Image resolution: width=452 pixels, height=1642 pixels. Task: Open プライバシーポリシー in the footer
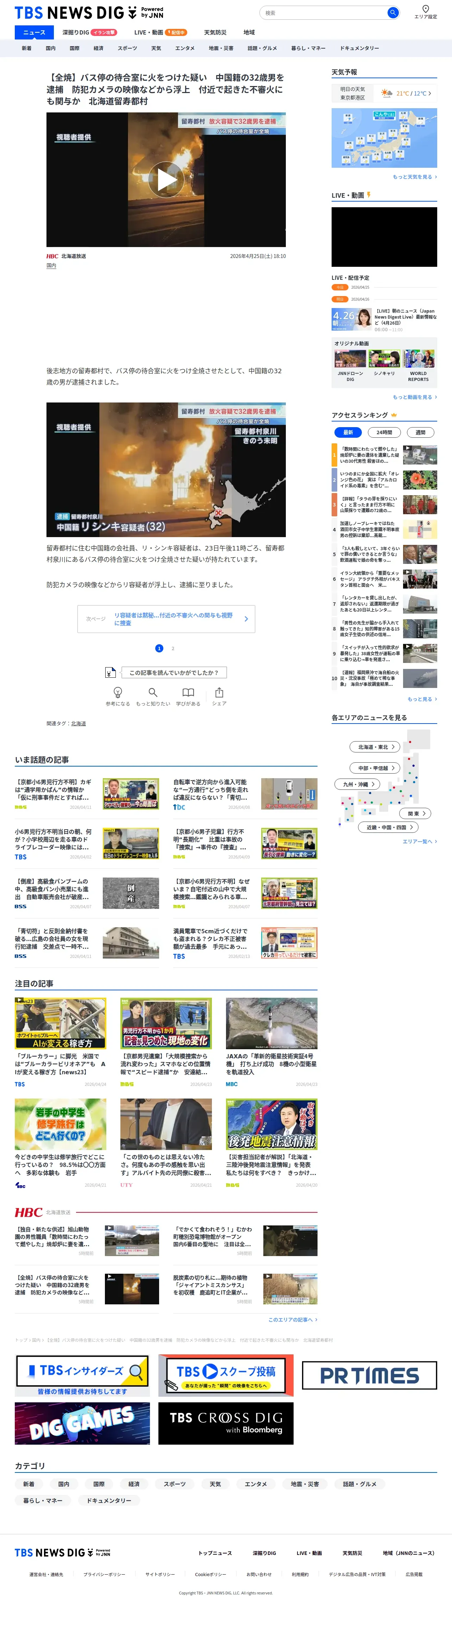(x=105, y=1574)
